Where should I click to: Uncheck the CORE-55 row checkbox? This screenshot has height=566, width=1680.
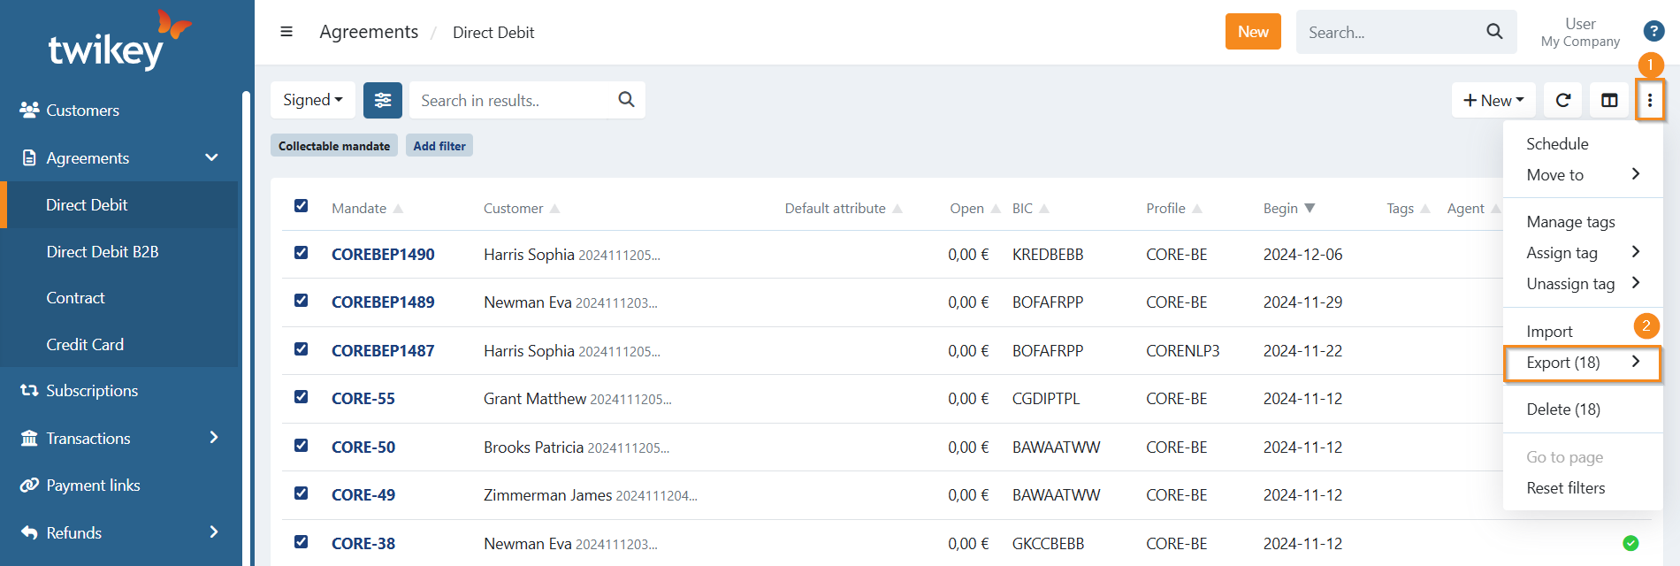[x=302, y=397]
